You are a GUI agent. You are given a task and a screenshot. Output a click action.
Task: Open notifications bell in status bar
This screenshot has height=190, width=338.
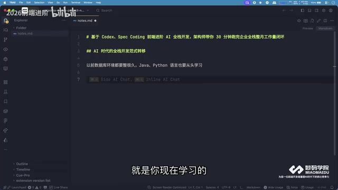332,187
